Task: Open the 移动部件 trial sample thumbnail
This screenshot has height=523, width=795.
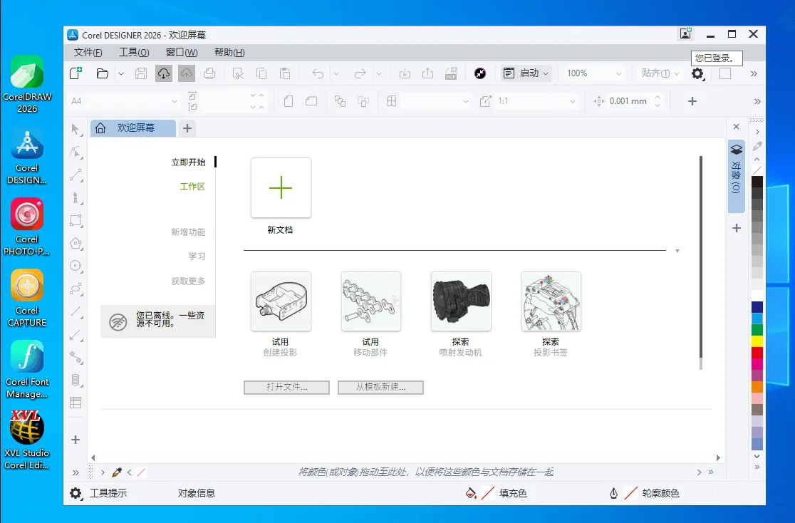Action: pyautogui.click(x=371, y=301)
